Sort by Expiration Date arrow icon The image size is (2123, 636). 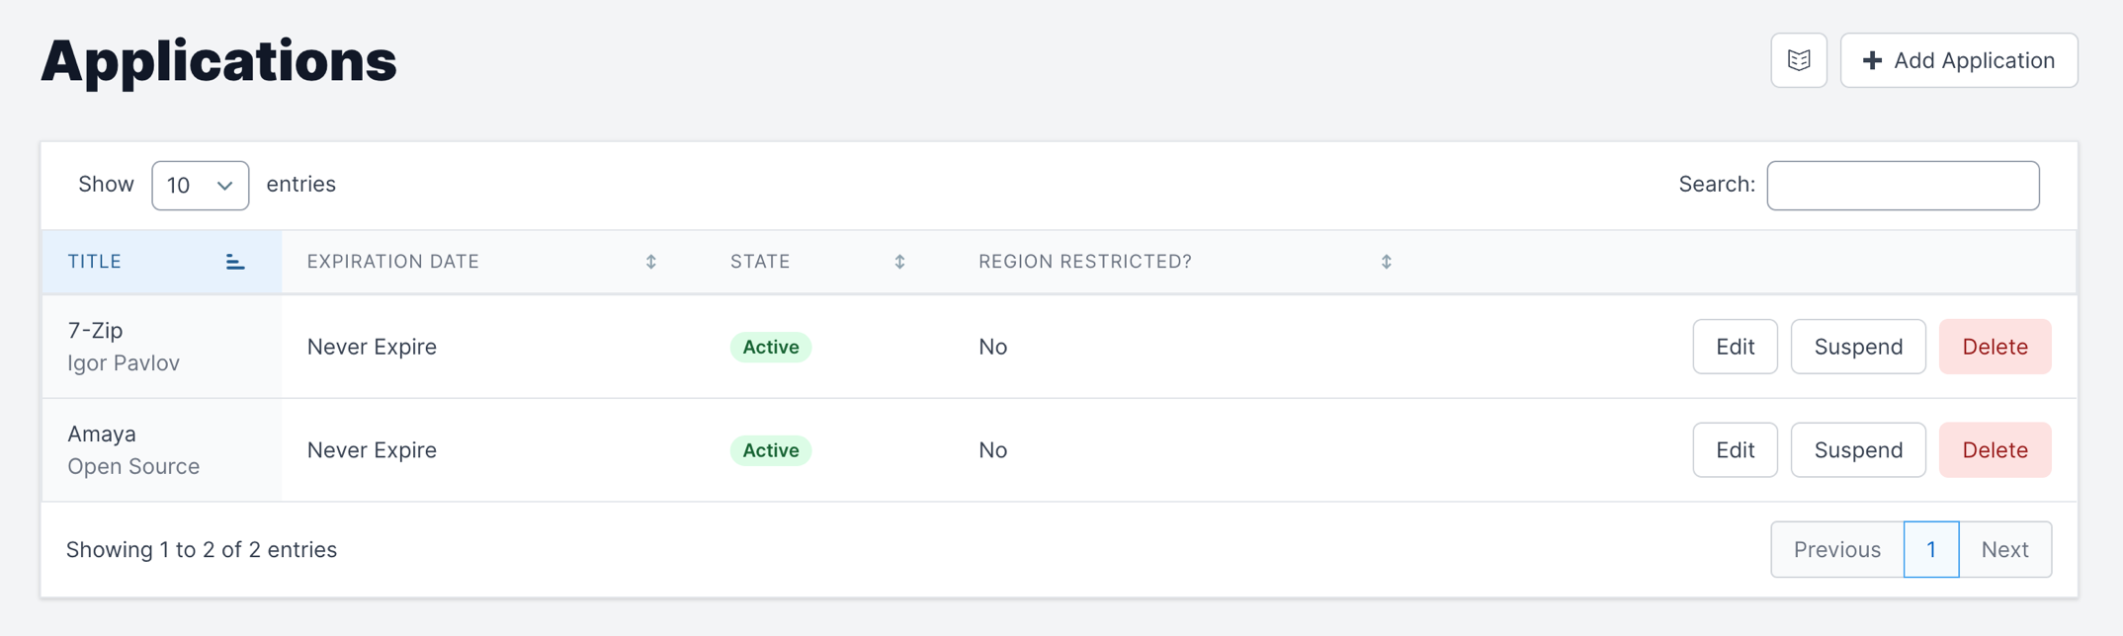pyautogui.click(x=651, y=262)
